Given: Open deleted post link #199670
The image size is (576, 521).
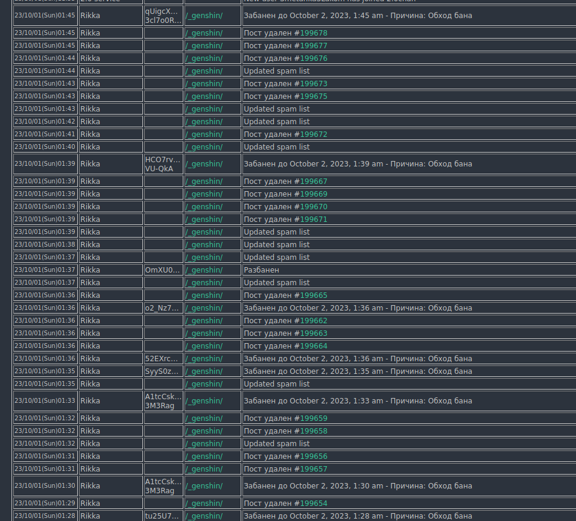Looking at the screenshot, I should point(314,207).
